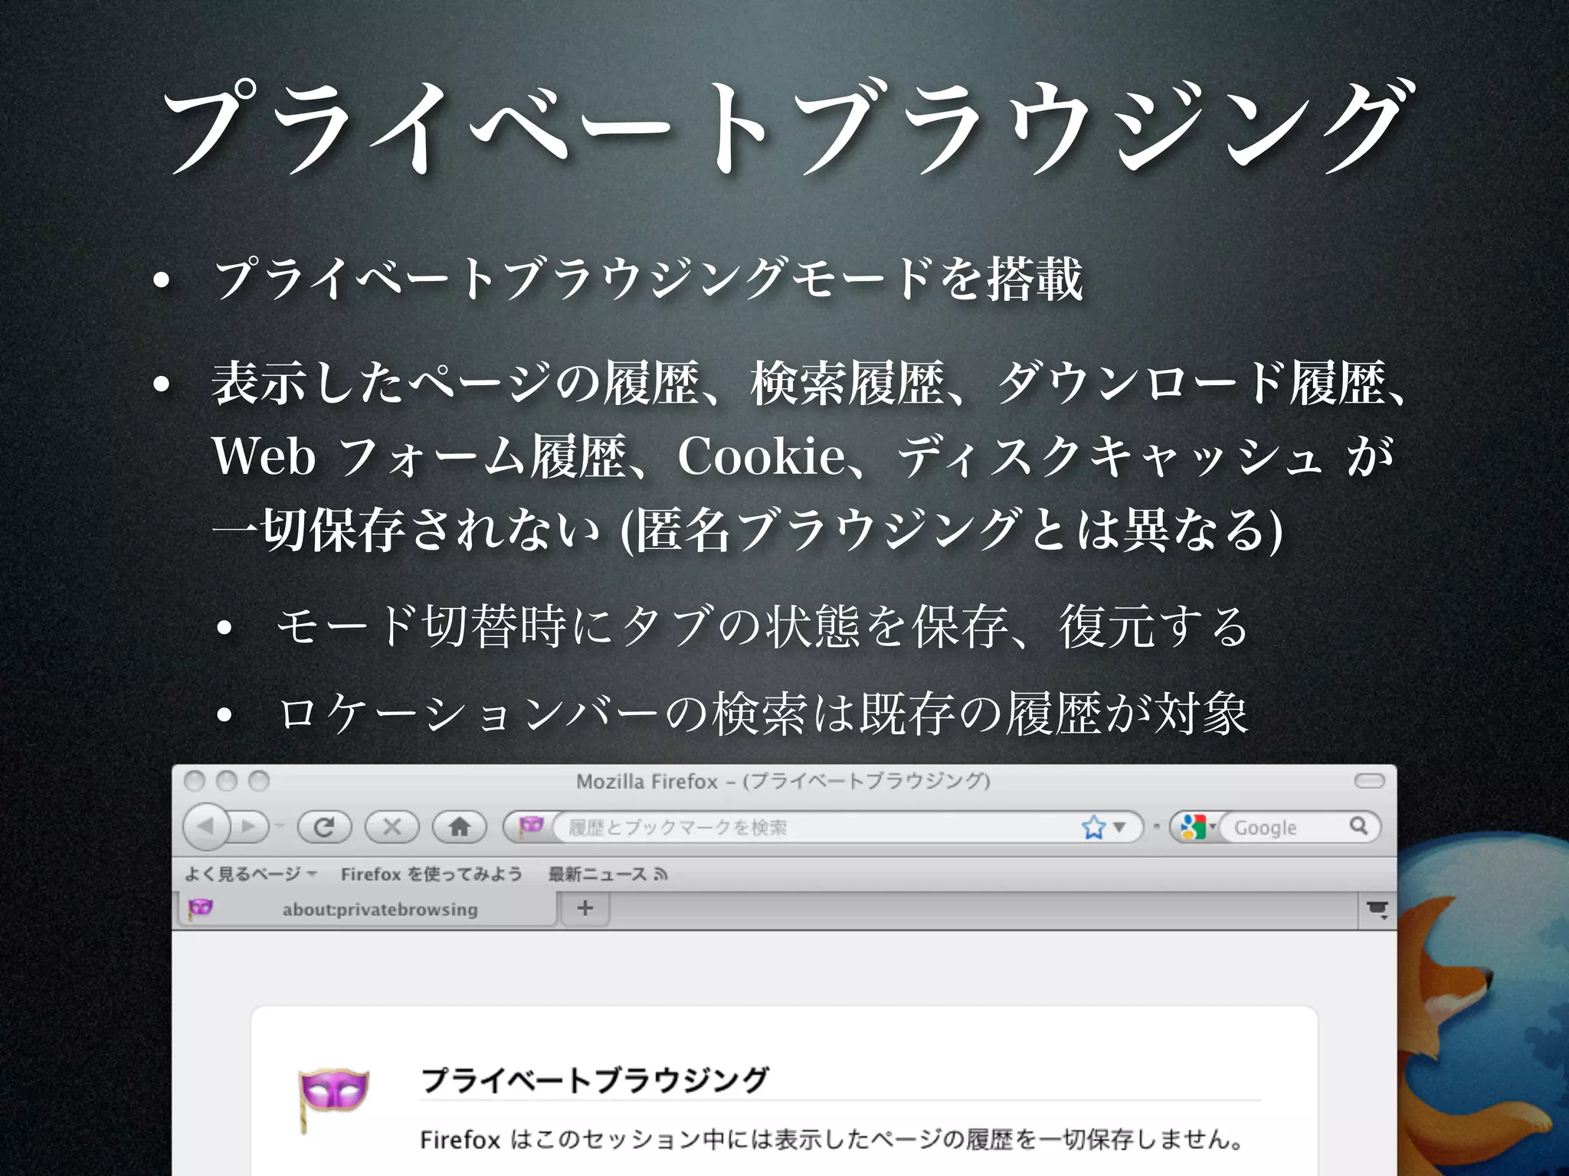Screen dimensions: 1569x1176
Task: Open the new tab plus button
Action: pyautogui.click(x=585, y=909)
